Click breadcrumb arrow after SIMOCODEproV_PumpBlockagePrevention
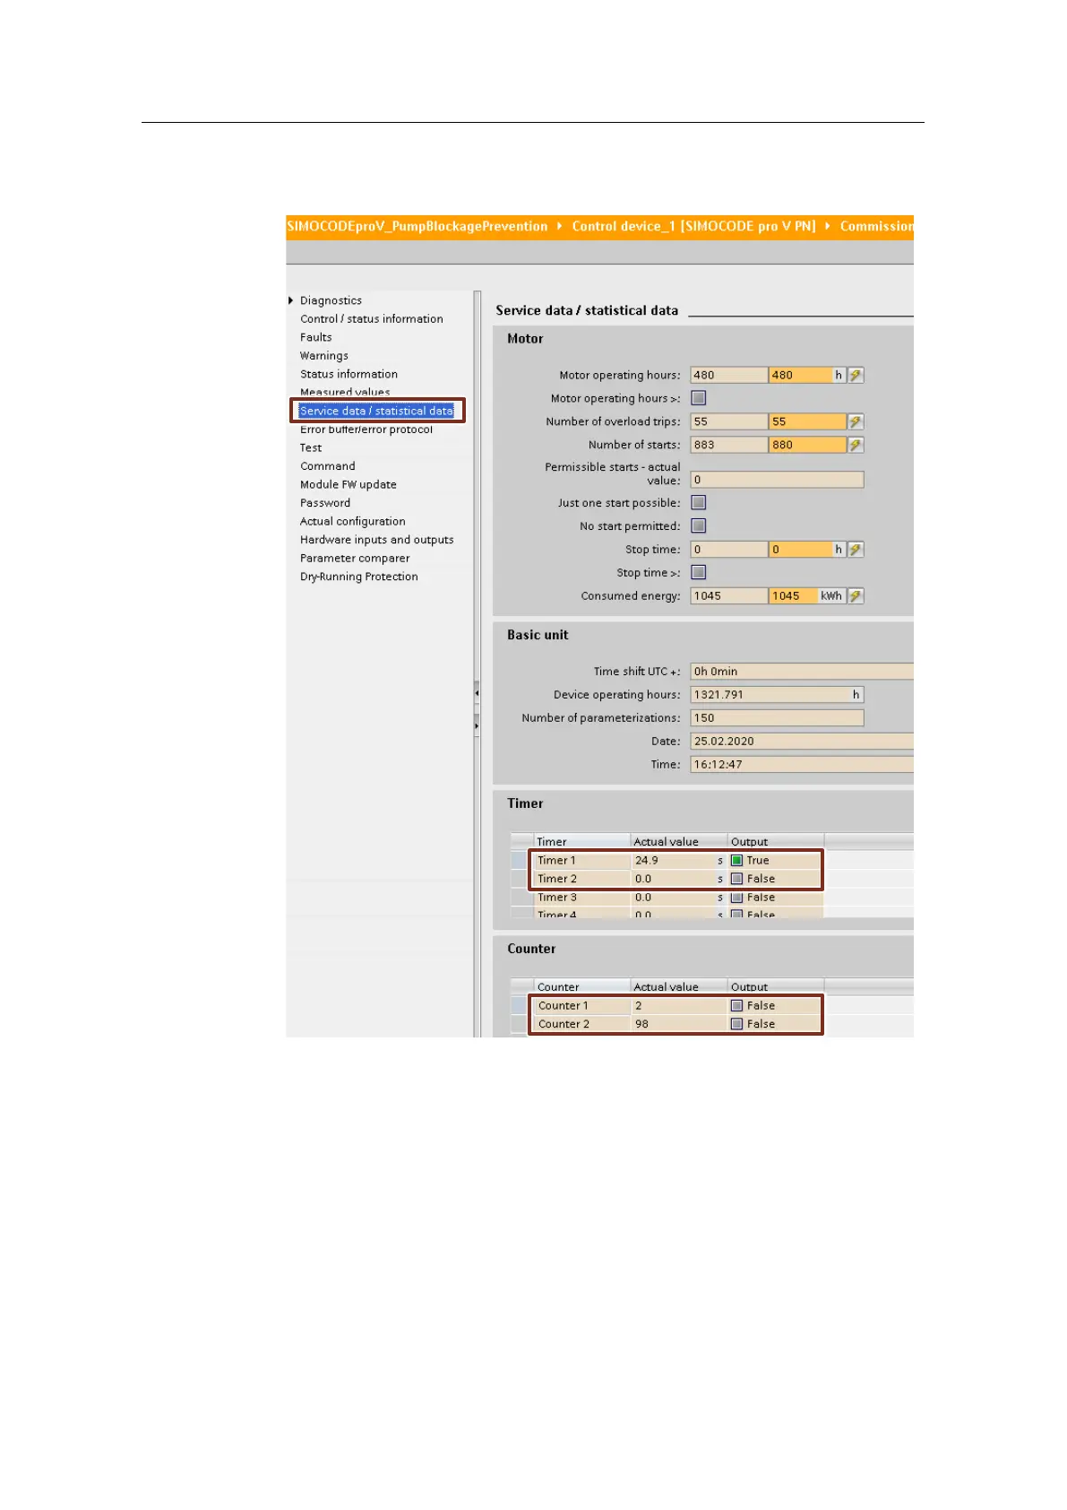 click(560, 226)
